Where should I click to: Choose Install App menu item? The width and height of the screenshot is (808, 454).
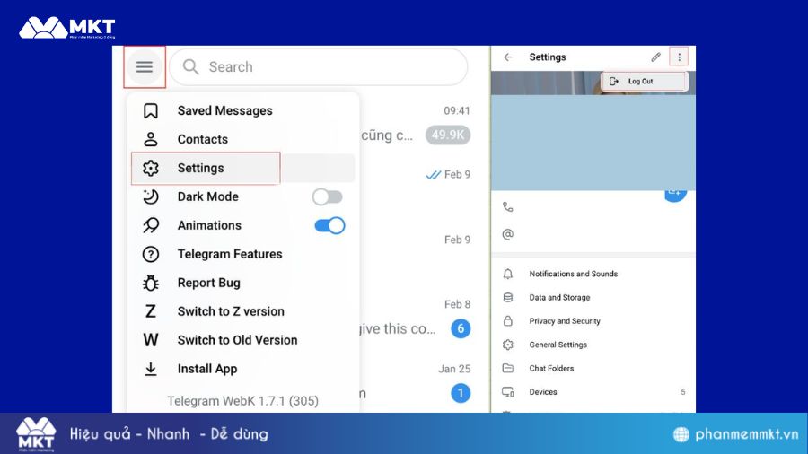(x=242, y=369)
